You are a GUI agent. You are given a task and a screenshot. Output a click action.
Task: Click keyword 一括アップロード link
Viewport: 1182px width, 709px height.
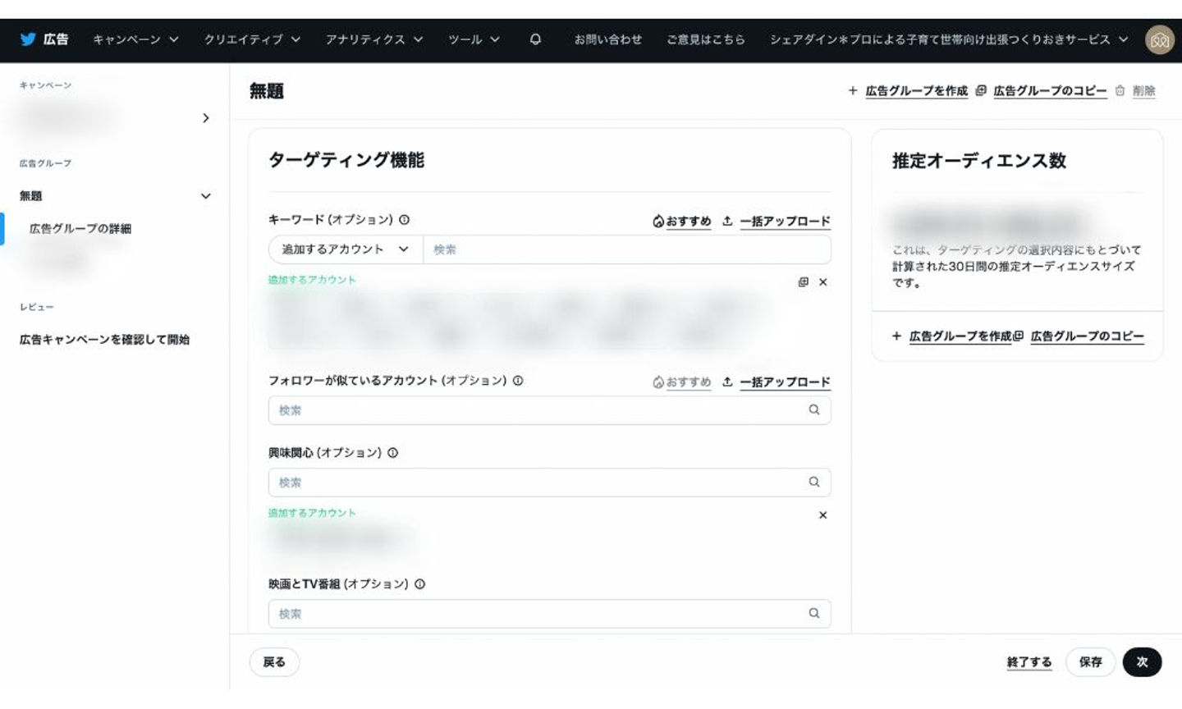(785, 222)
